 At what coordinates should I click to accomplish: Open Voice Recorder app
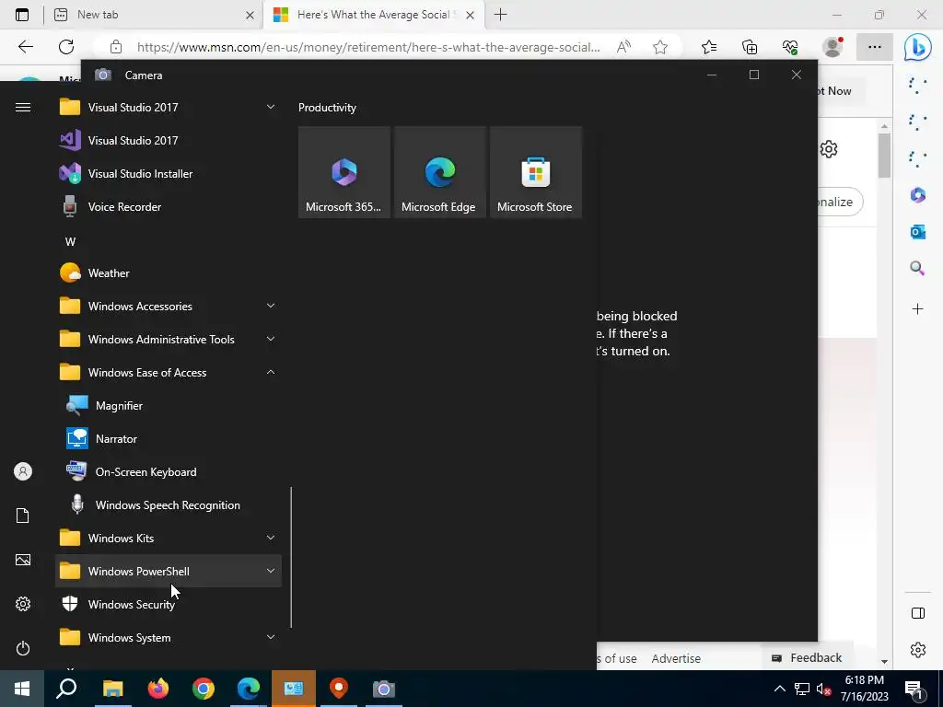169,207
